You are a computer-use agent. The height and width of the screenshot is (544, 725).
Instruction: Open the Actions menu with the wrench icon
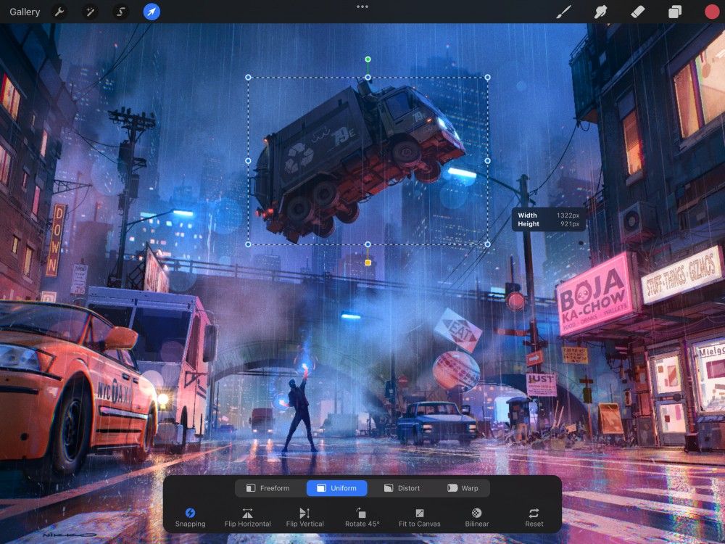pos(59,12)
